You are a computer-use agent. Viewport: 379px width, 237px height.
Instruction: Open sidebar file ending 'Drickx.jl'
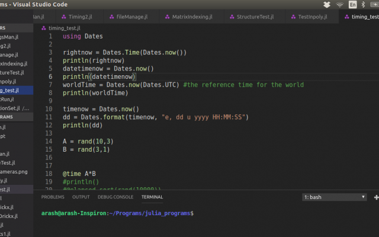(x=17, y=216)
